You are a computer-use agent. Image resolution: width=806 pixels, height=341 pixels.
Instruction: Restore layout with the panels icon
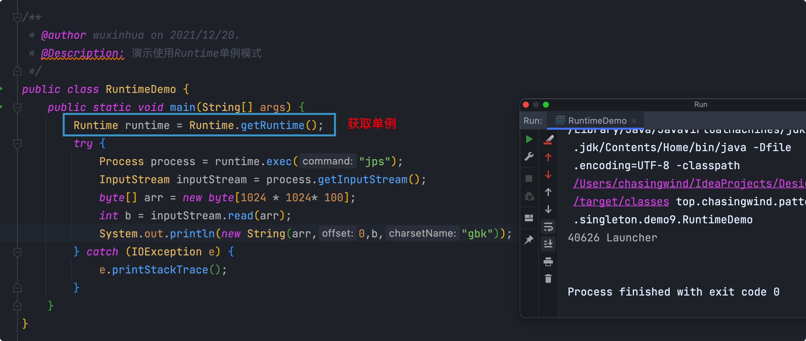pyautogui.click(x=529, y=218)
